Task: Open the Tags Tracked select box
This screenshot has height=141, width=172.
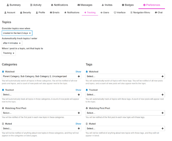Action: point(125,95)
